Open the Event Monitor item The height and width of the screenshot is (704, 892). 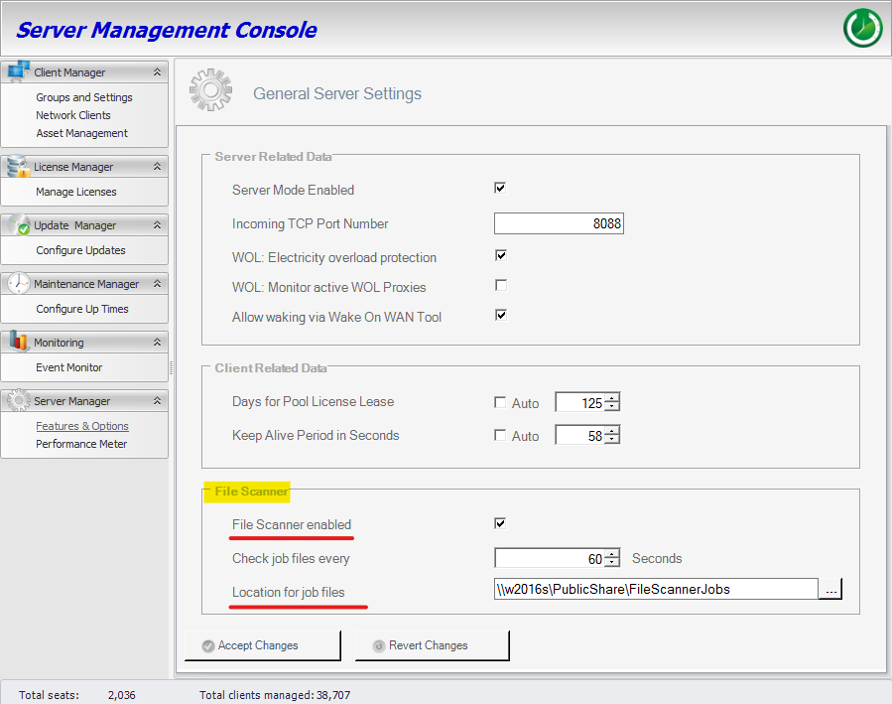pos(69,367)
